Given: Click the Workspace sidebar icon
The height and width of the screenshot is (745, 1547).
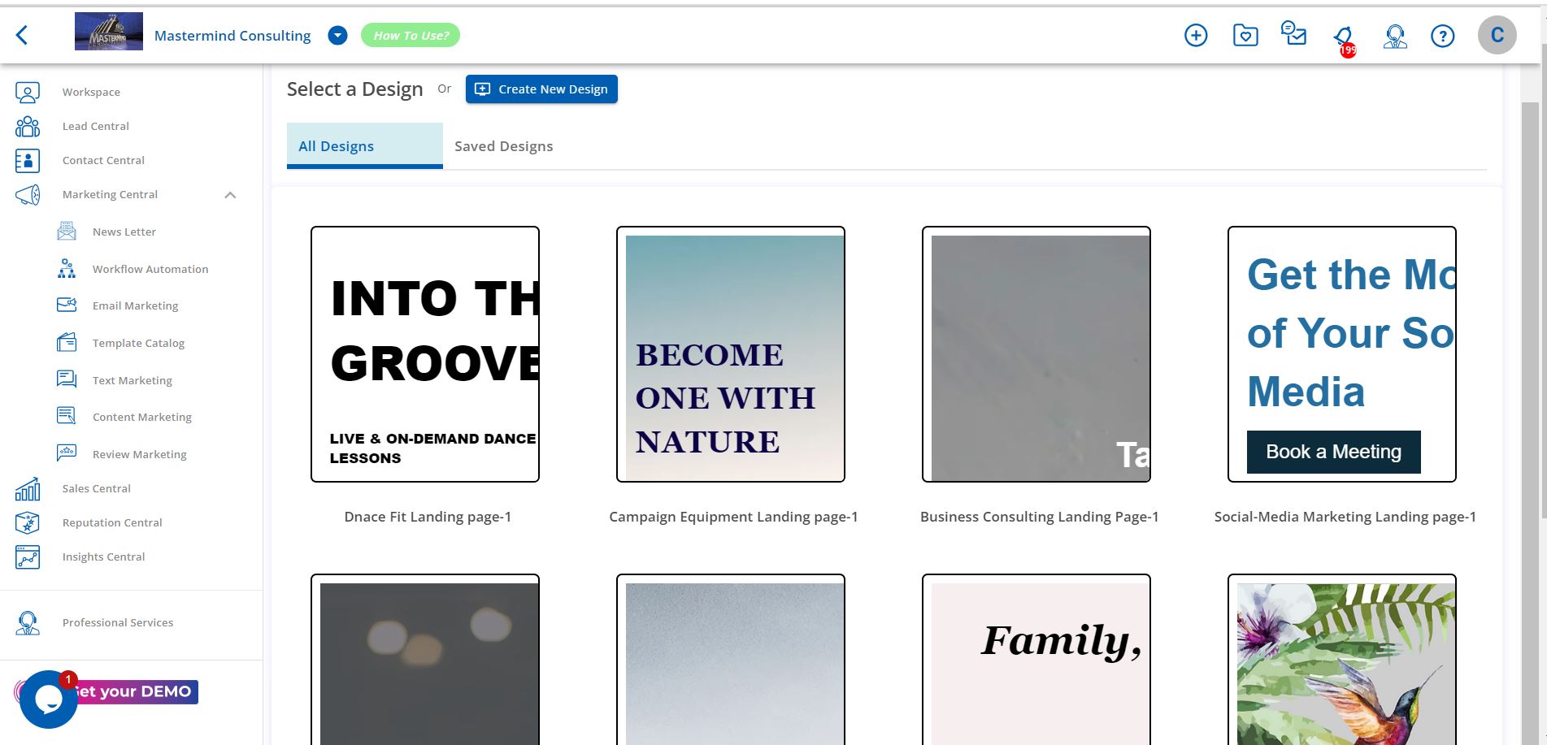Looking at the screenshot, I should 28,92.
